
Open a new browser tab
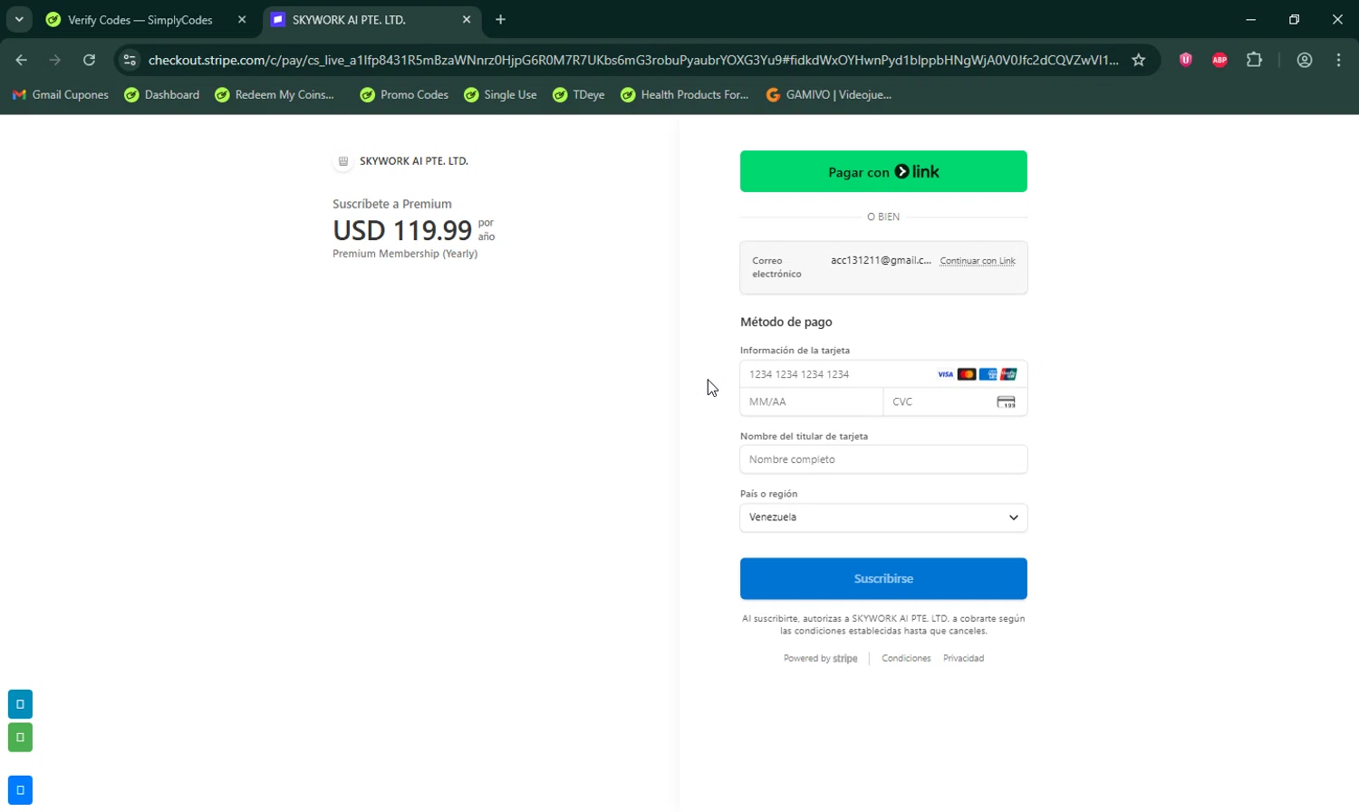click(500, 20)
